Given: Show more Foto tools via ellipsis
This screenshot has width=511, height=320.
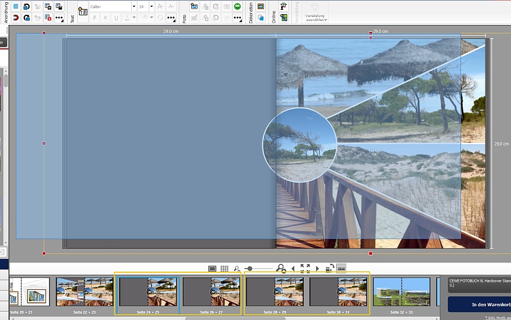Looking at the screenshot, I should [237, 18].
